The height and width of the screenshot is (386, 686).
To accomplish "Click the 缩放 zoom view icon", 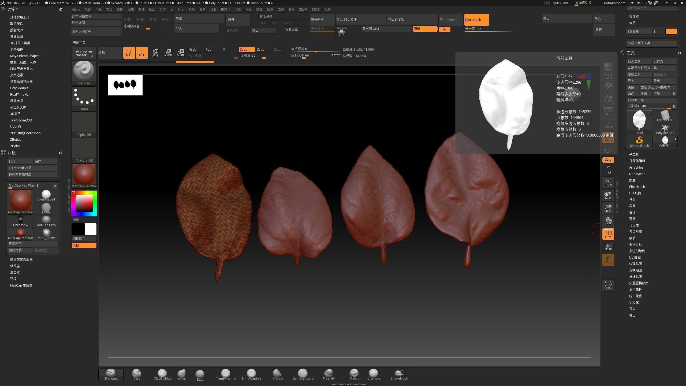I will [x=608, y=208].
